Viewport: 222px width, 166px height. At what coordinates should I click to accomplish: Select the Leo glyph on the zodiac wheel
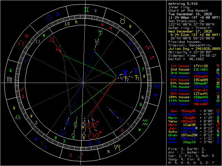pos(22,43)
